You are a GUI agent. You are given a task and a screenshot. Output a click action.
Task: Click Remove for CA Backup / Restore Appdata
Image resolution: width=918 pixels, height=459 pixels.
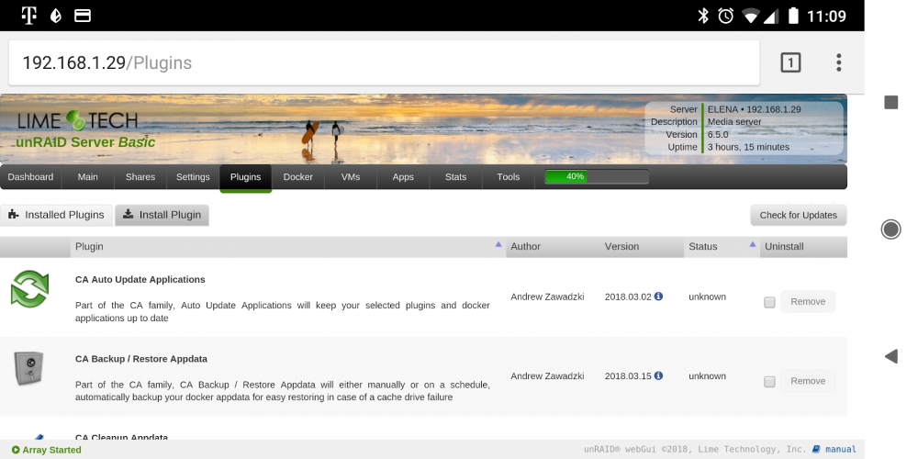click(808, 381)
